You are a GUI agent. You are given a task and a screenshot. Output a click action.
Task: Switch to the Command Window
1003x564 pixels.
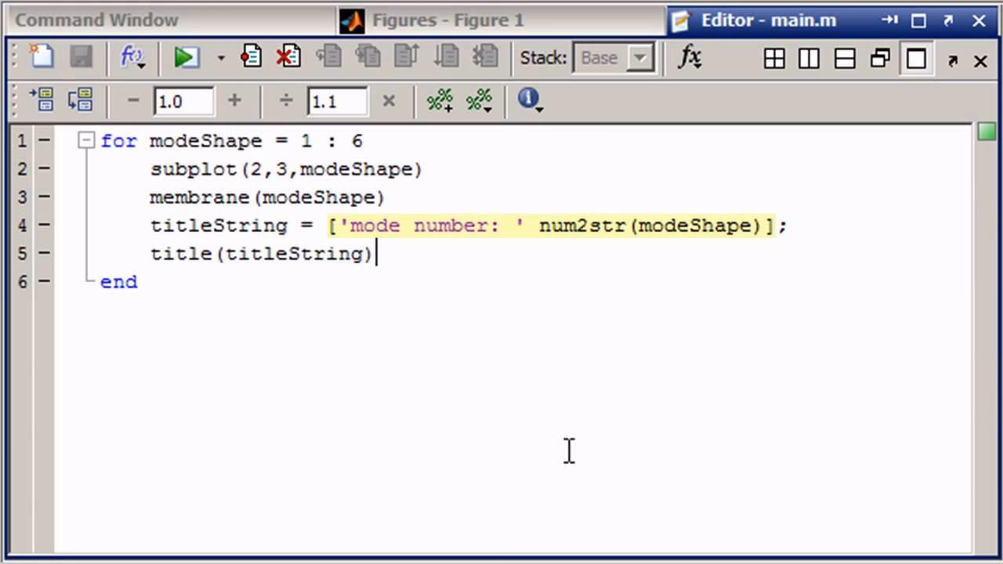(x=94, y=20)
